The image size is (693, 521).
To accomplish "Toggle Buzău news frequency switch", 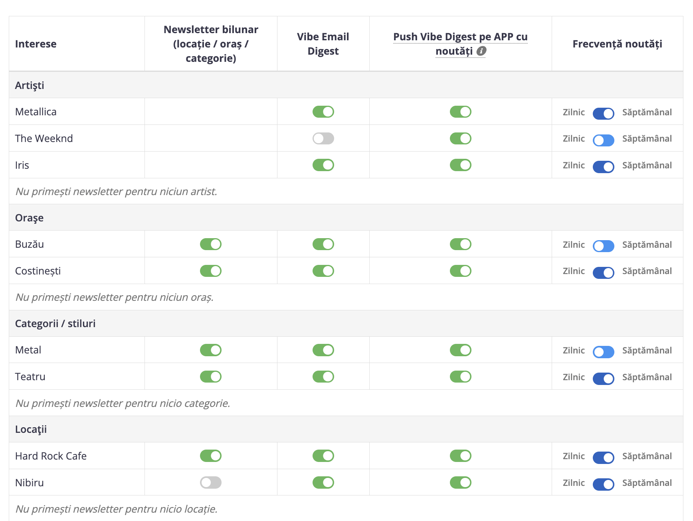I will pyautogui.click(x=603, y=246).
